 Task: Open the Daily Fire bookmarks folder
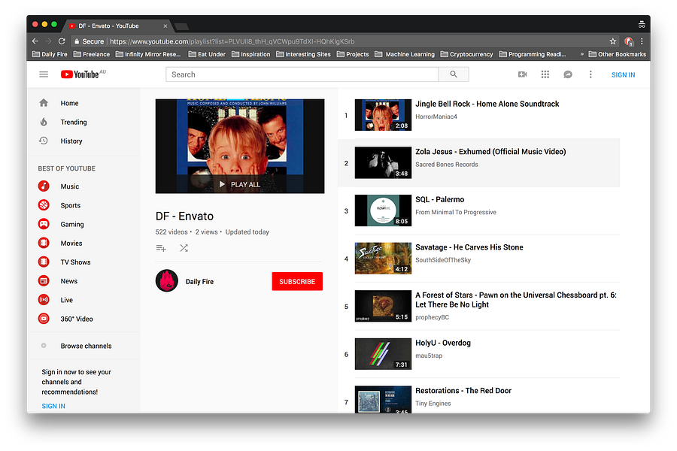[x=50, y=54]
